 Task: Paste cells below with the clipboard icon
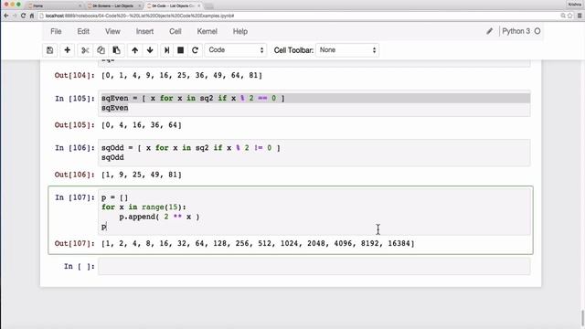[116, 50]
